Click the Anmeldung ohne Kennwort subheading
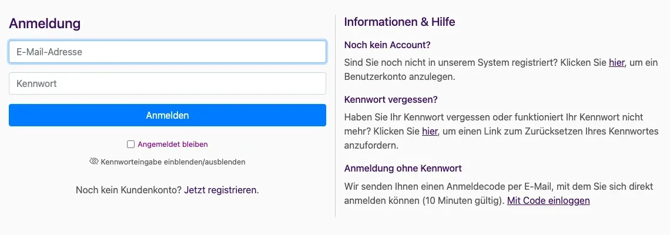The image size is (670, 235). pyautogui.click(x=403, y=169)
